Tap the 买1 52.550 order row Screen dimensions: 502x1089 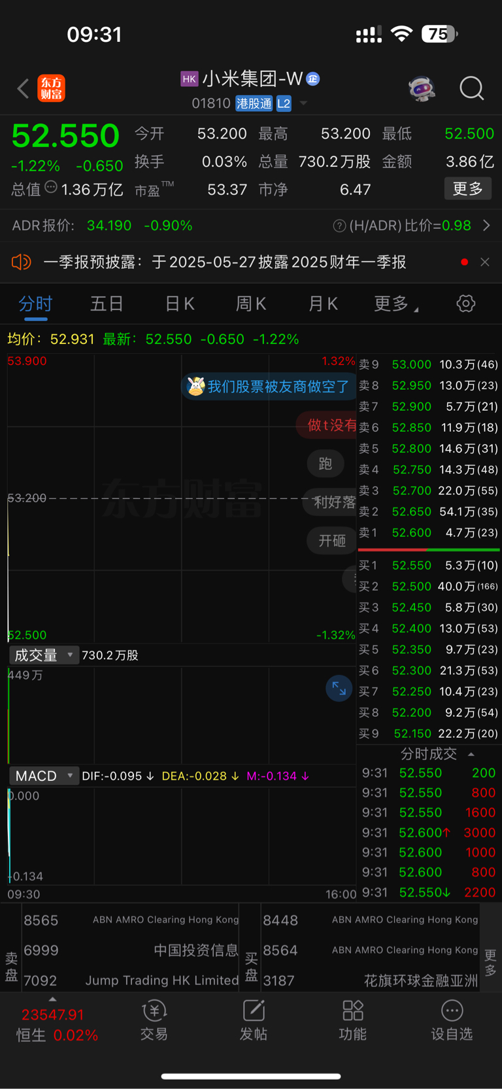(x=429, y=565)
